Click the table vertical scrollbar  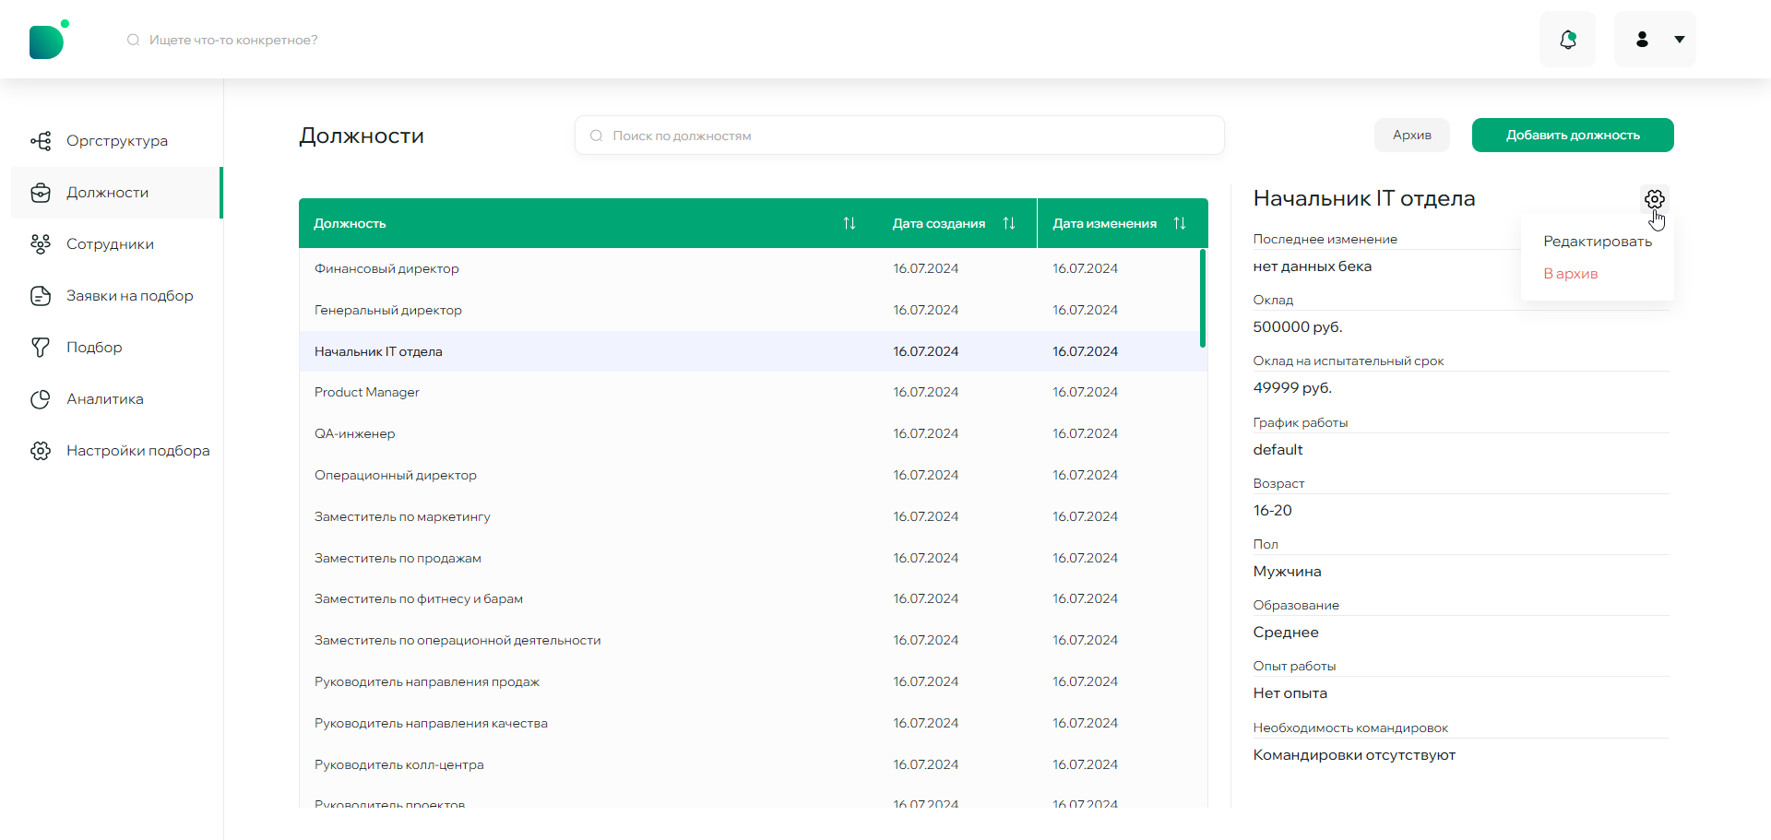1203,298
